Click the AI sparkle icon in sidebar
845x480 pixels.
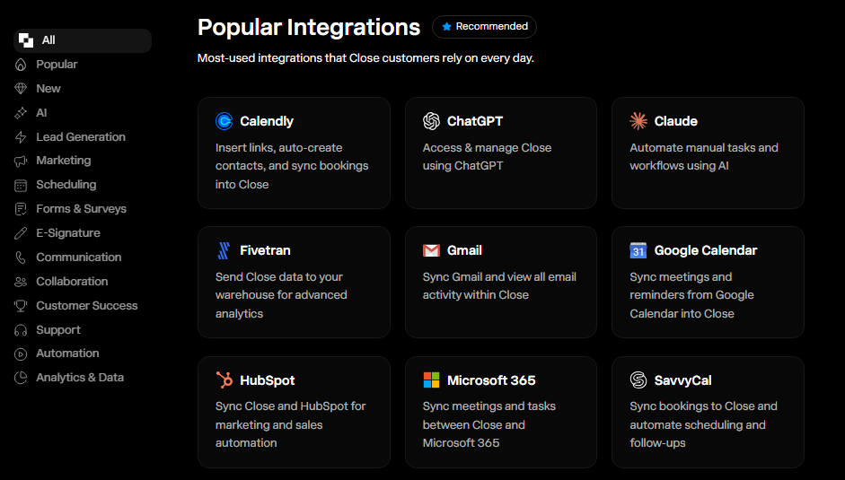tap(21, 113)
